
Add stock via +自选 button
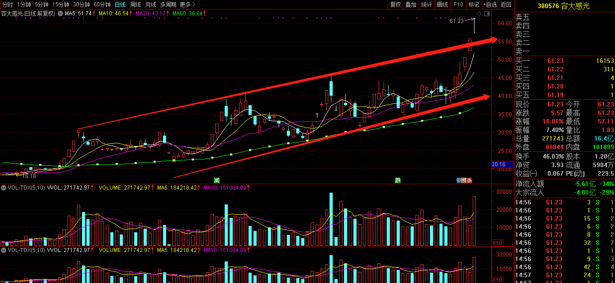point(490,4)
